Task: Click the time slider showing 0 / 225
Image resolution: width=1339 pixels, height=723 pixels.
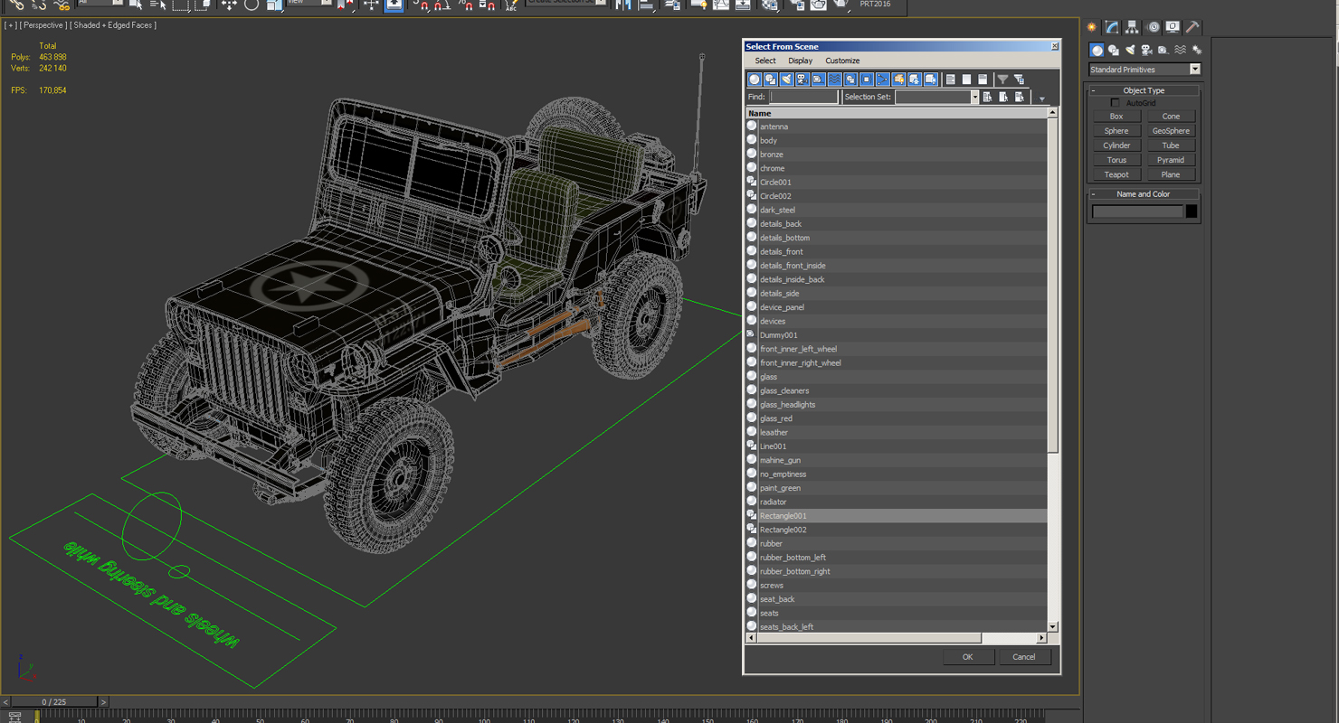Action: 53,702
